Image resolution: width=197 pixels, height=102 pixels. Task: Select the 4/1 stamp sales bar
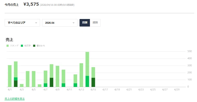click(x=10, y=76)
